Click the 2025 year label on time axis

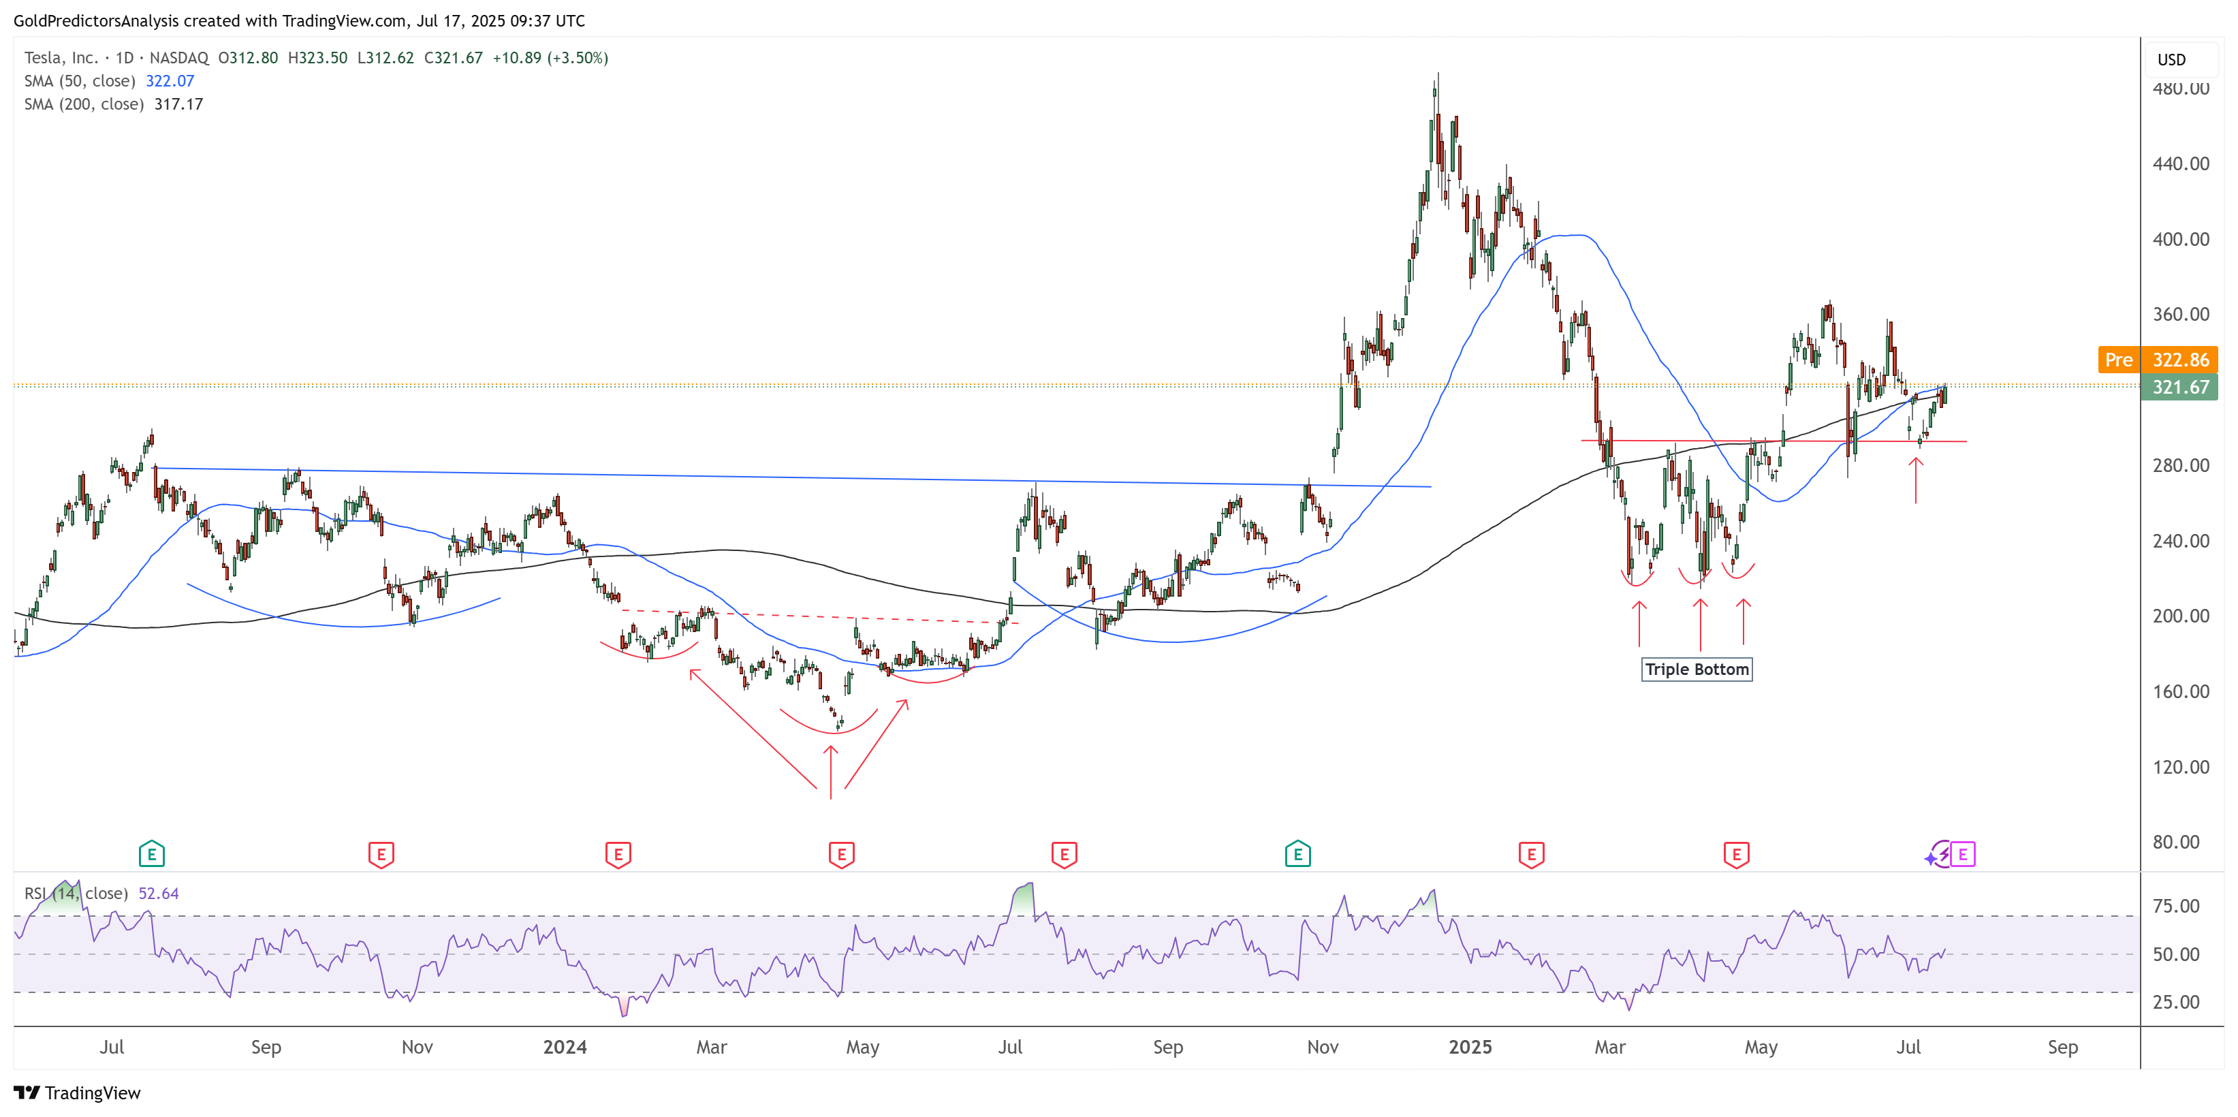(x=1470, y=1047)
